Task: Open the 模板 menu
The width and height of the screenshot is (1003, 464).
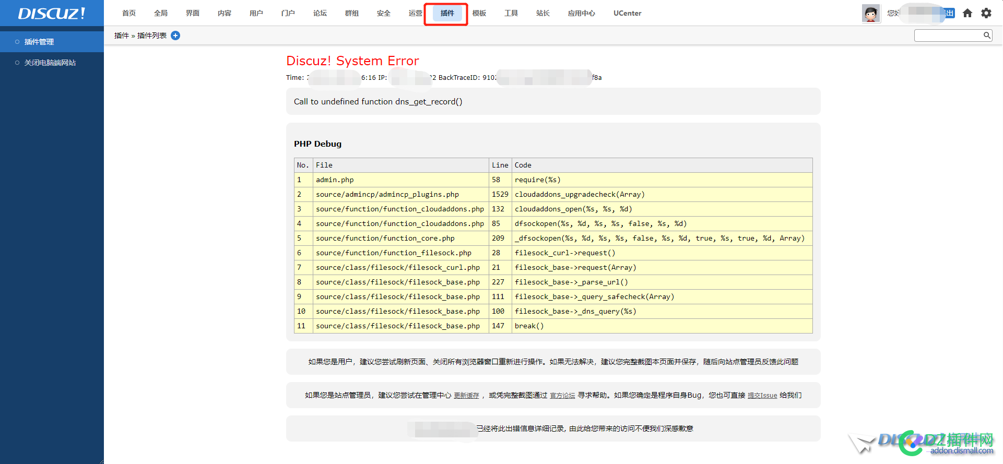Action: point(479,13)
